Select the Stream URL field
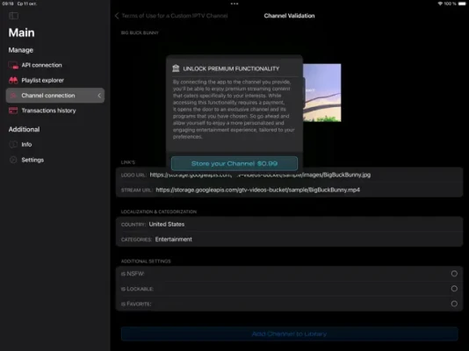The image size is (469, 351). tap(289, 190)
